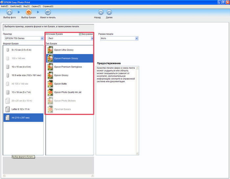Screen dimensions: 230x179
Task: Click the Letter 8 1/2 x 11 in sheet icon
Action: point(8,109)
